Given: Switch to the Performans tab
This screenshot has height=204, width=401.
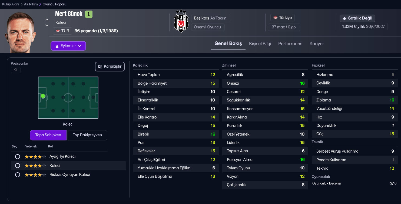Looking at the screenshot, I should click(290, 44).
